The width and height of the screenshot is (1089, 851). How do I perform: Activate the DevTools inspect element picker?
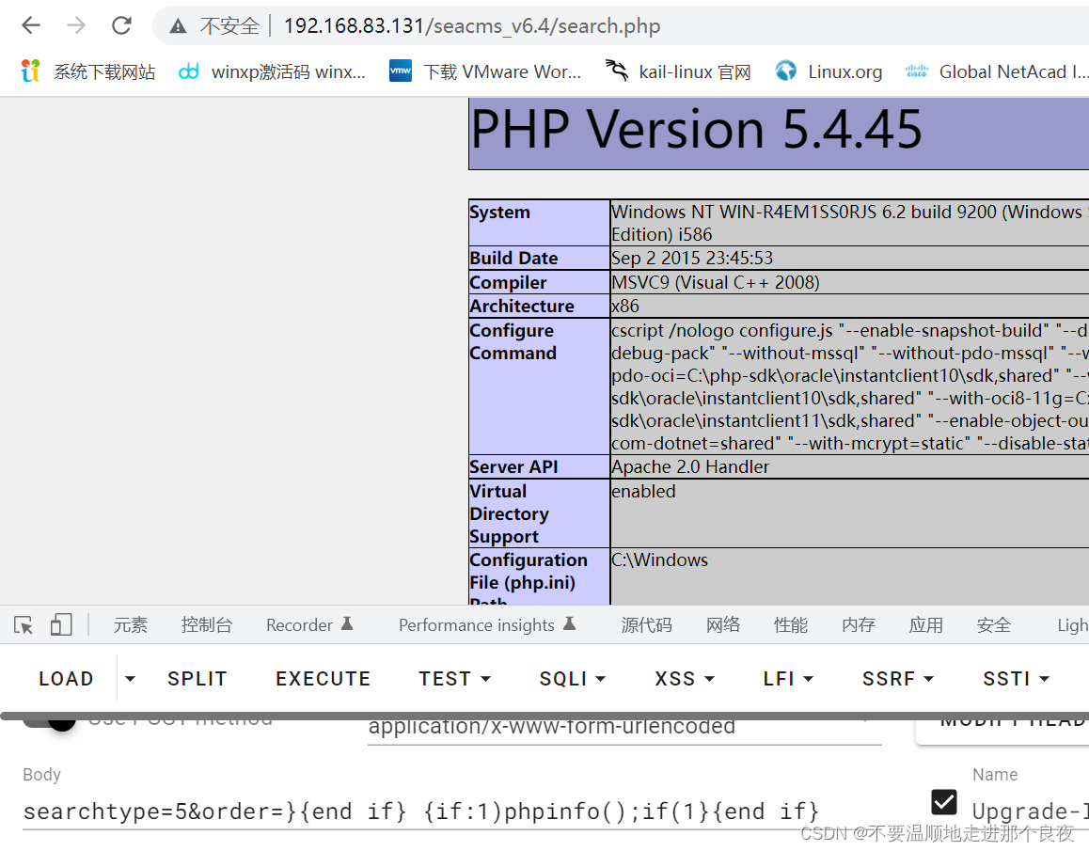(x=24, y=624)
